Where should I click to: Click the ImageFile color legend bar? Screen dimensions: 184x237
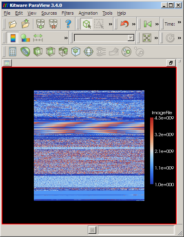(152, 151)
